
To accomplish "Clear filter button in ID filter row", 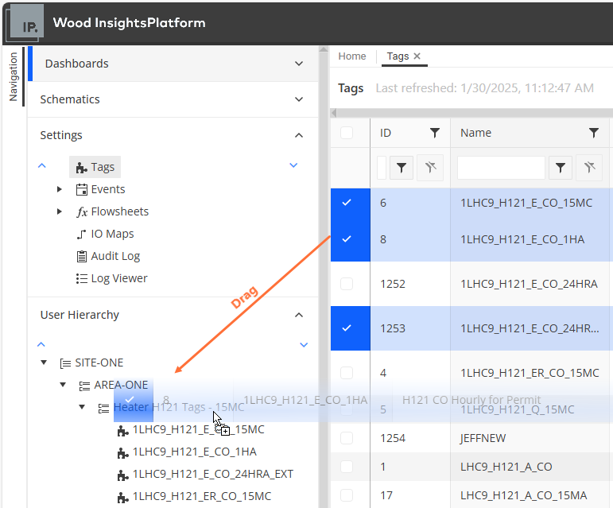I will pyautogui.click(x=430, y=168).
